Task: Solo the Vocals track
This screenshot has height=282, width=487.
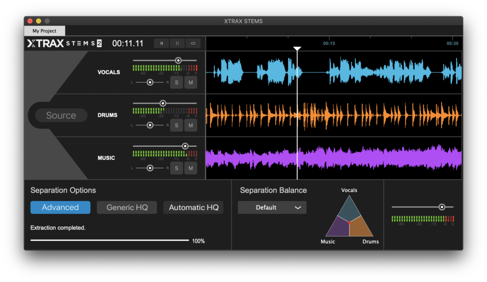Action: click(x=177, y=83)
